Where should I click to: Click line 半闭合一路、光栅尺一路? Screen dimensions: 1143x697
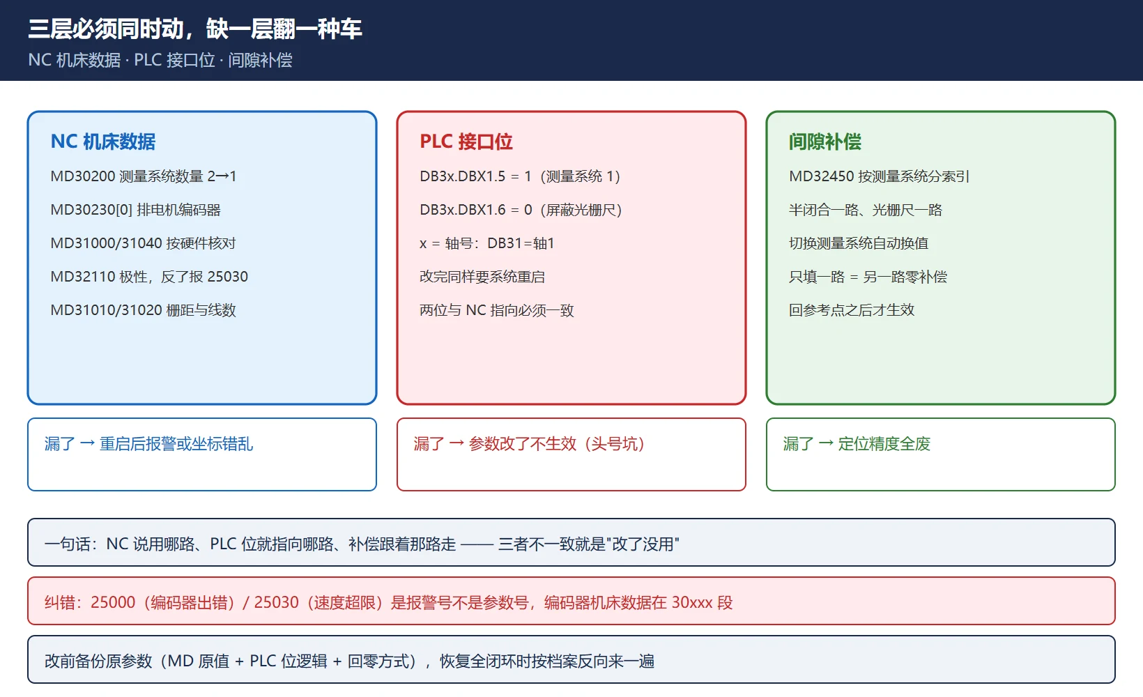point(866,210)
